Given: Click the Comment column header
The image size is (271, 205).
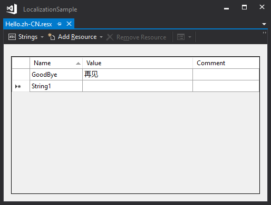Looking at the screenshot, I should tap(226, 63).
